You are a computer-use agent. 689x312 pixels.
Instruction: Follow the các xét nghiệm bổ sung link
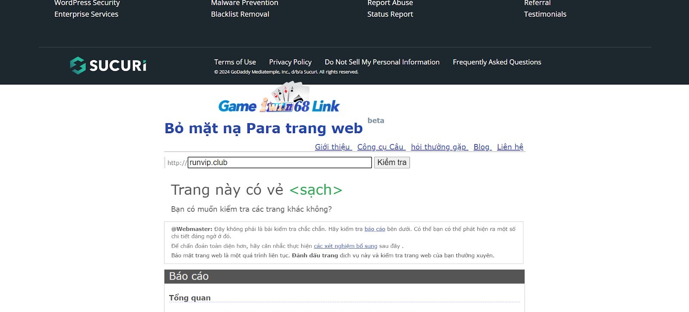(x=345, y=246)
